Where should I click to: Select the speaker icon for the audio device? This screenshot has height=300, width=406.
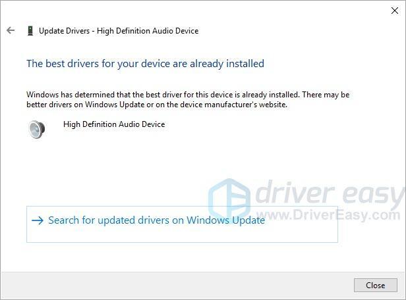pos(36,129)
